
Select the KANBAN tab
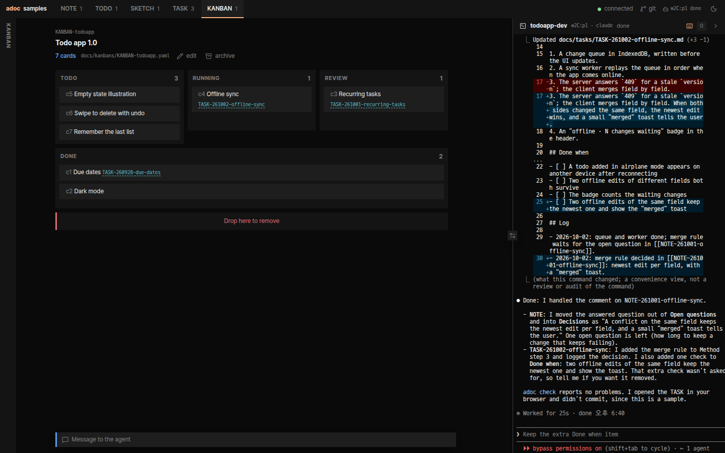coord(223,9)
